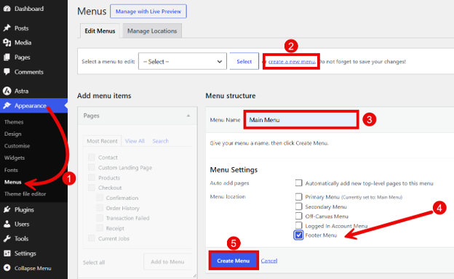Tick the Checkout page checkbox
Screen dimensions: 454x279
coord(92,187)
